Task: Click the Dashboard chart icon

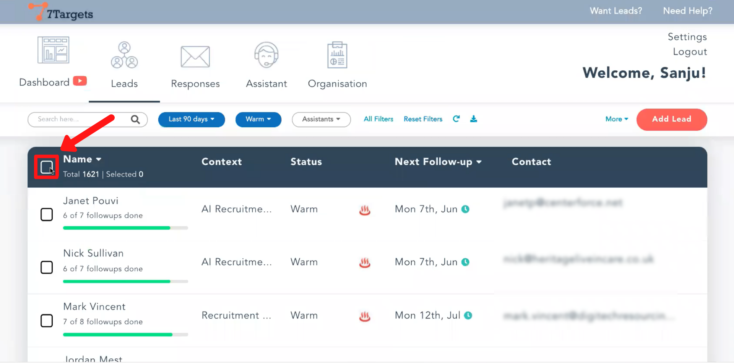Action: pos(53,50)
